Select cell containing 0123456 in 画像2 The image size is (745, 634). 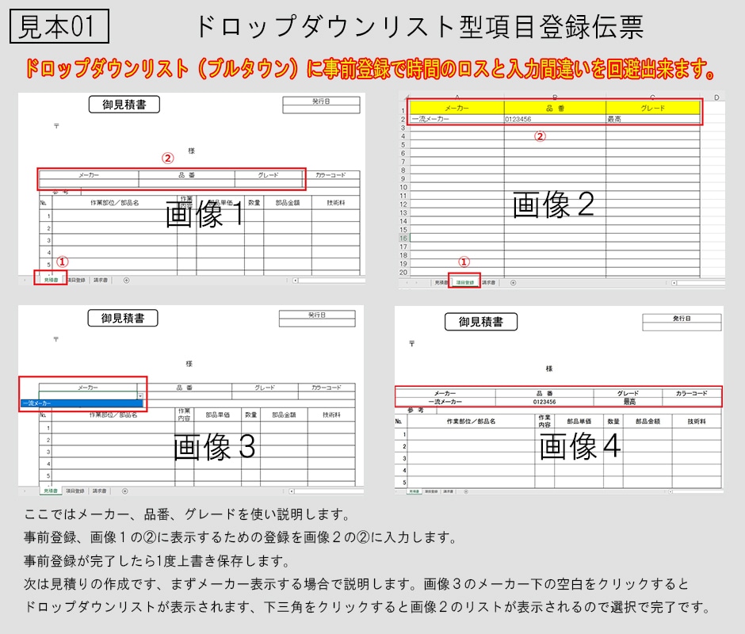point(555,120)
